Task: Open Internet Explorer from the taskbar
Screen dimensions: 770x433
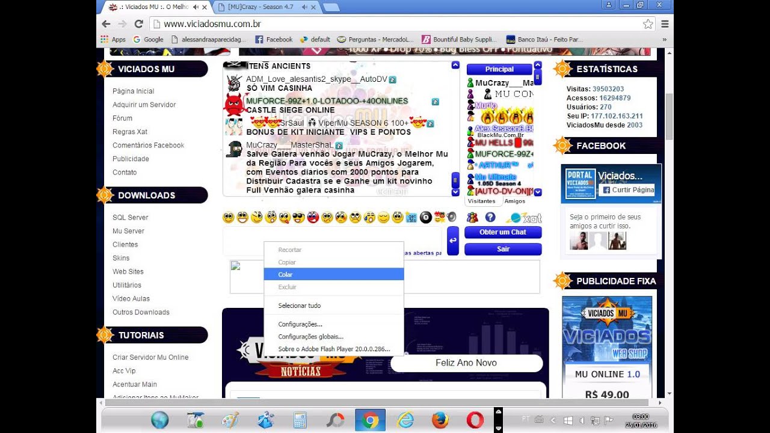Action: tap(405, 420)
